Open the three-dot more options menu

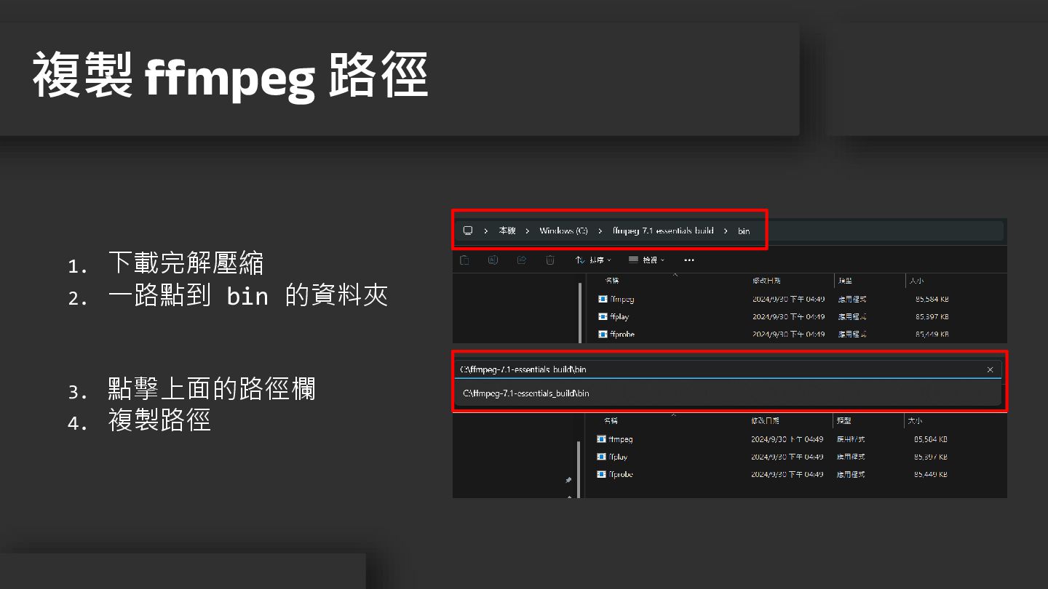(689, 260)
